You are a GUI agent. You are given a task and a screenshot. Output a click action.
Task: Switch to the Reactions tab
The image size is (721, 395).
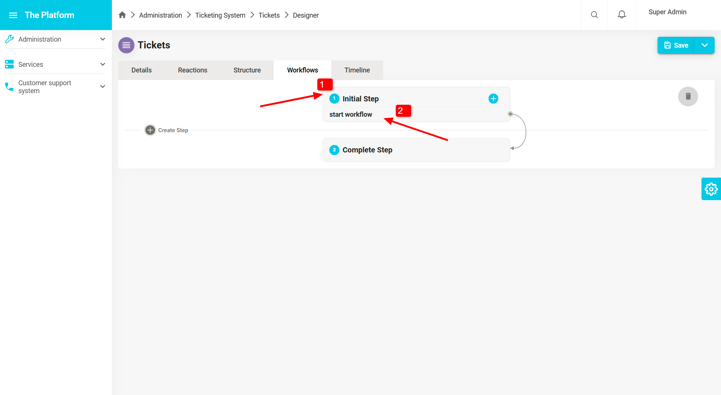(192, 70)
